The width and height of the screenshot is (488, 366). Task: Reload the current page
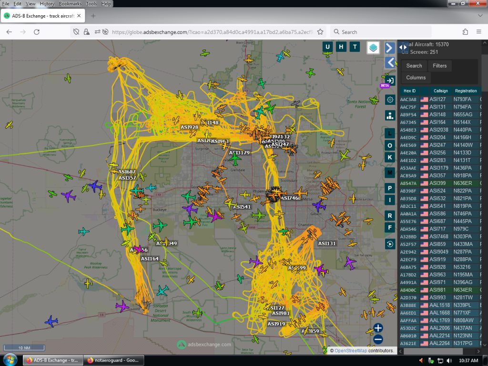[x=36, y=32]
